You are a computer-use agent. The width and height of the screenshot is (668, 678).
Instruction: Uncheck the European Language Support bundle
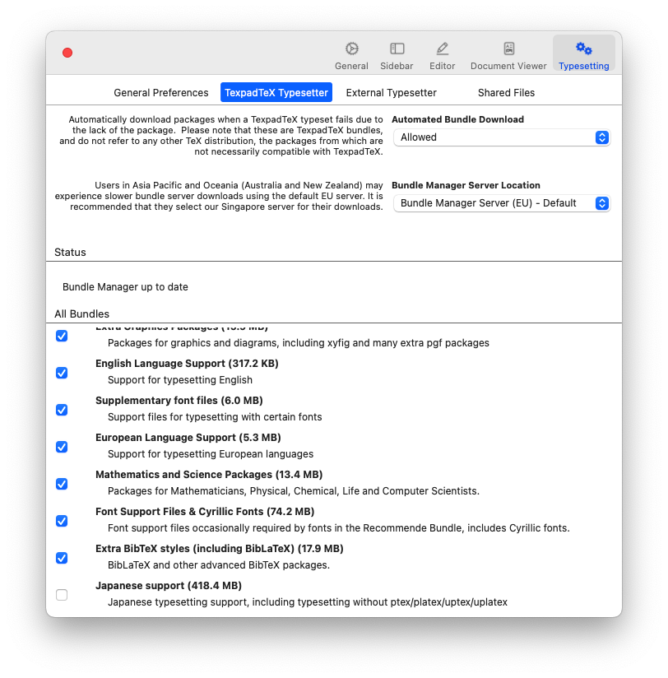click(x=62, y=447)
